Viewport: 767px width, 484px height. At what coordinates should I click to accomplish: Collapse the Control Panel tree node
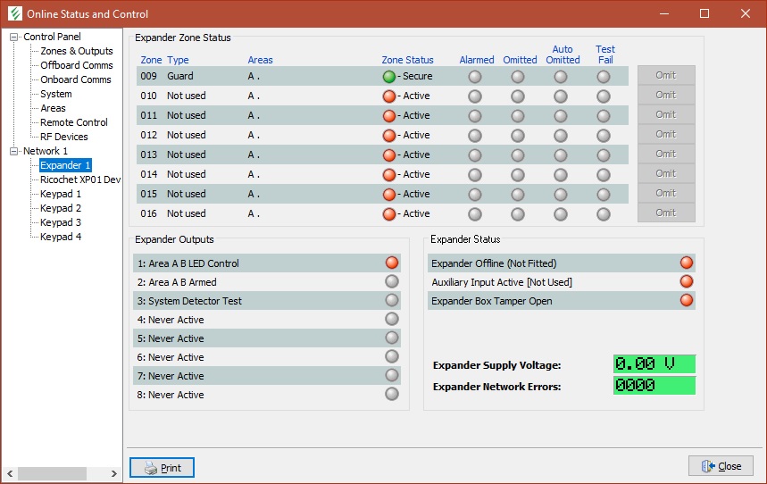[14, 37]
